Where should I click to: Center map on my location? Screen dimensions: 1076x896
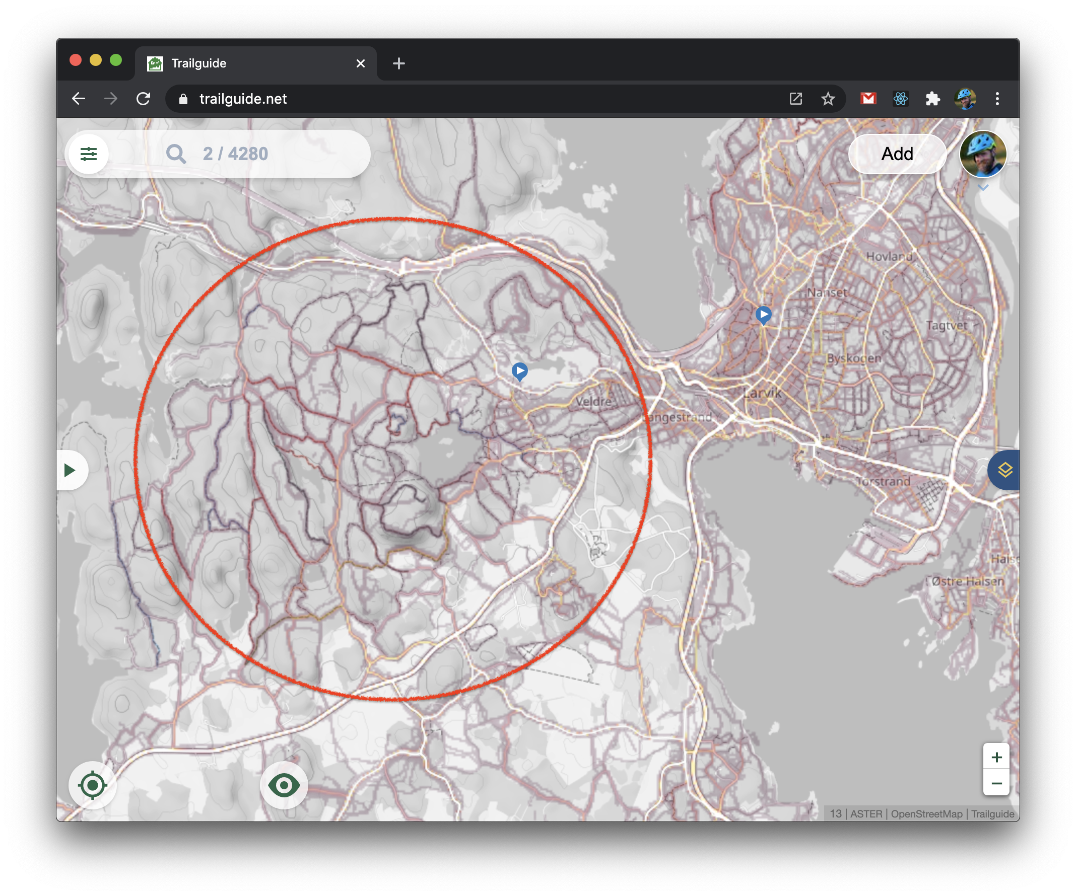93,784
